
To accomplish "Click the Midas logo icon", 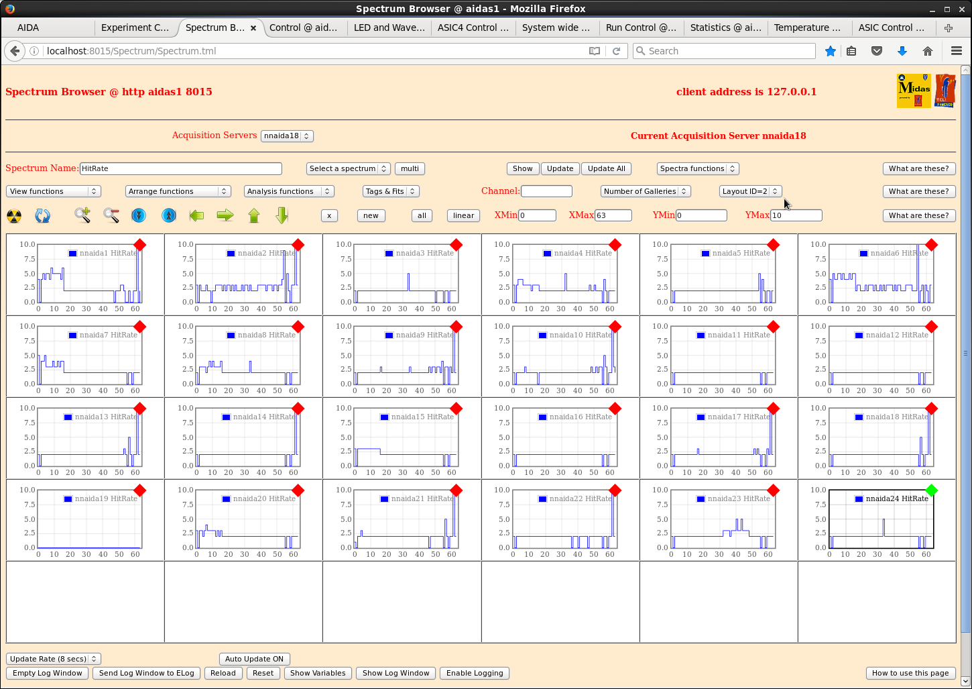I will (914, 91).
